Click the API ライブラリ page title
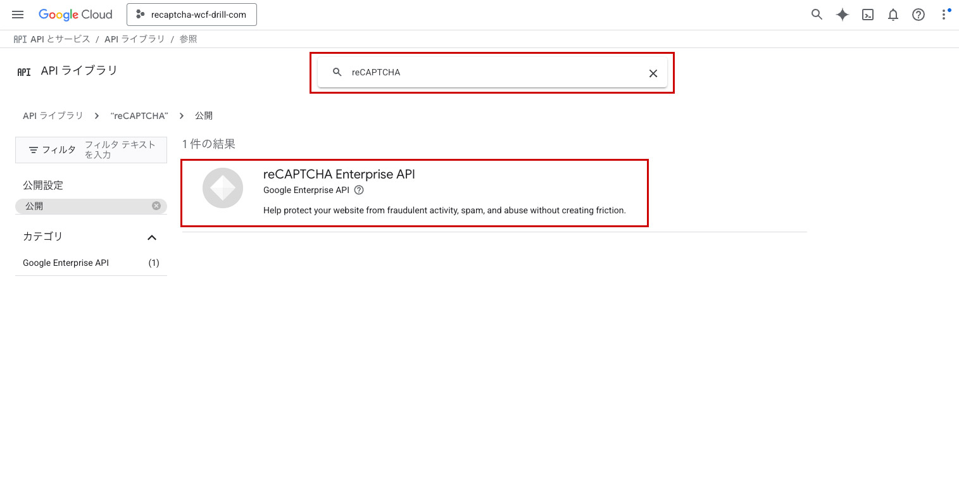959x500 pixels. pos(79,70)
